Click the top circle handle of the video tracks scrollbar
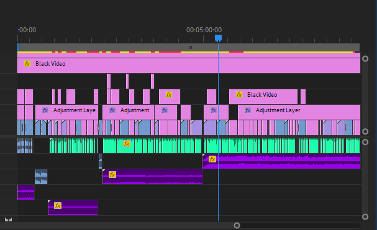The height and width of the screenshot is (230, 377). pos(365,59)
